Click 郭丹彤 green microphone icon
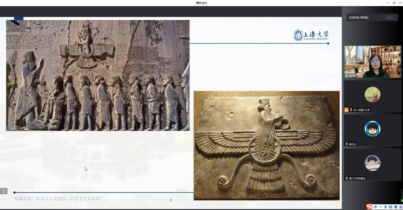Screen dimensions: 403x210 347,76
